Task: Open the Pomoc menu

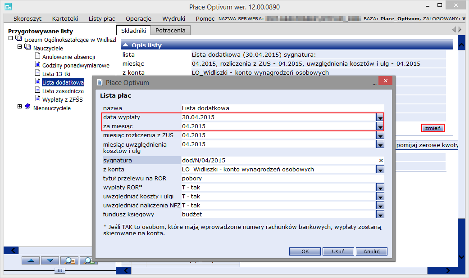Action: [x=205, y=18]
